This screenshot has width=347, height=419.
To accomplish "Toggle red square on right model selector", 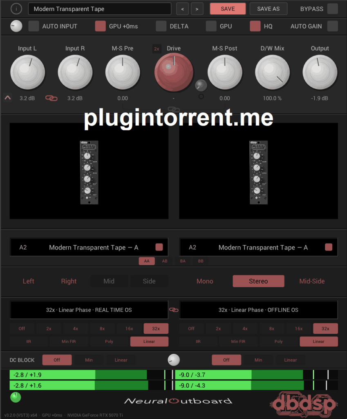I will 329,247.
